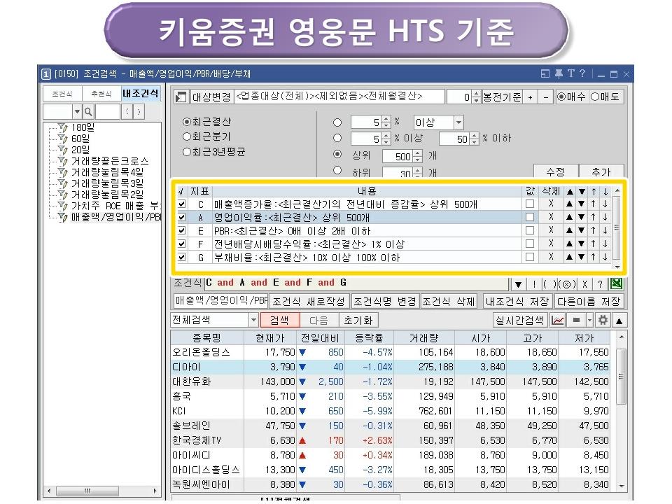Click the left panel horizontal scrollbar thumb
672x504 pixels.
pos(87,491)
